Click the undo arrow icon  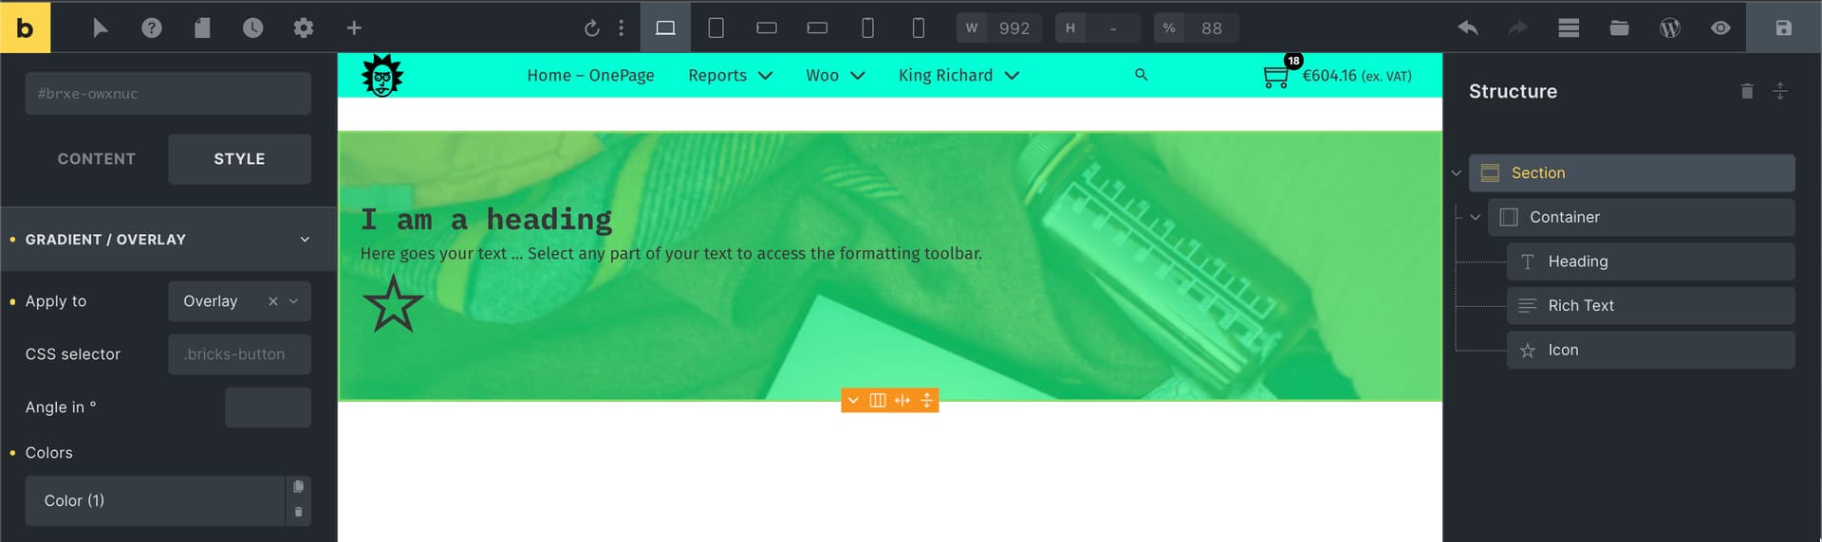pyautogui.click(x=1467, y=27)
